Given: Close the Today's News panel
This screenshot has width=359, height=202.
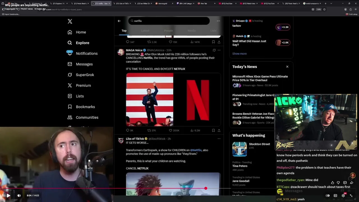Looking at the screenshot, I should (x=287, y=67).
